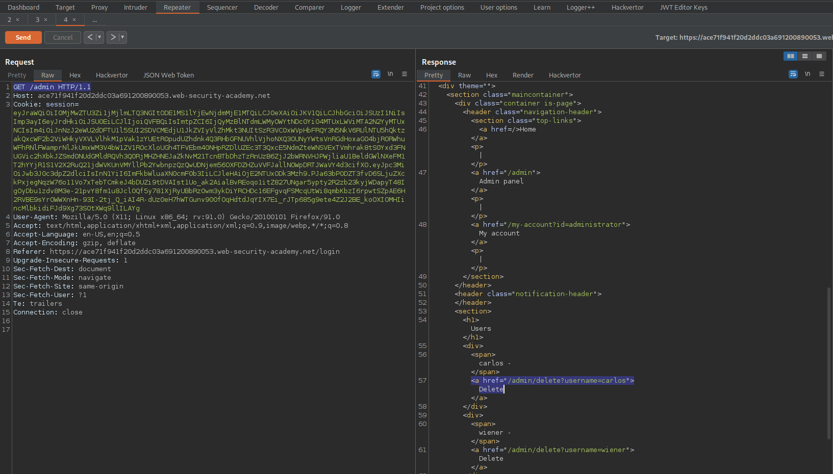Click the User-Agent header line
This screenshot has width=833, height=474.
point(176,217)
